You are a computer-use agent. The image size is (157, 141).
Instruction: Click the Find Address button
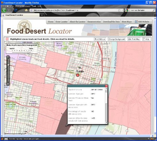point(100,39)
